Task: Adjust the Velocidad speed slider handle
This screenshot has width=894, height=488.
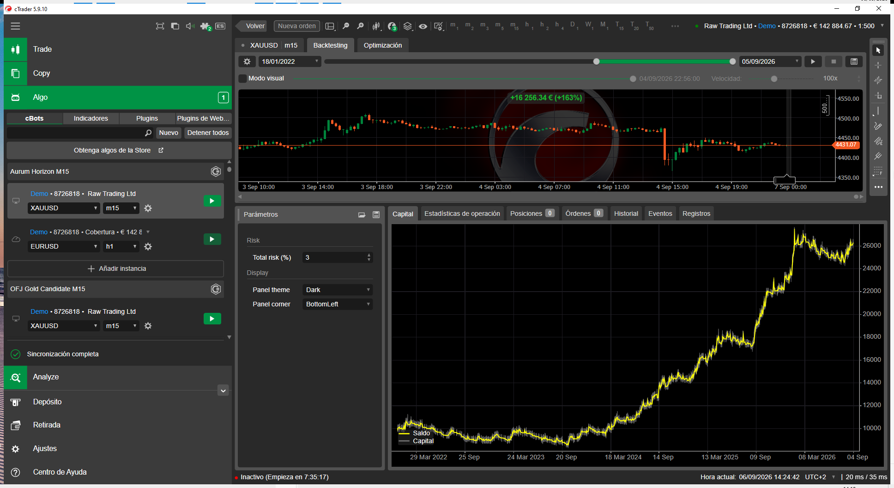Action: [774, 79]
